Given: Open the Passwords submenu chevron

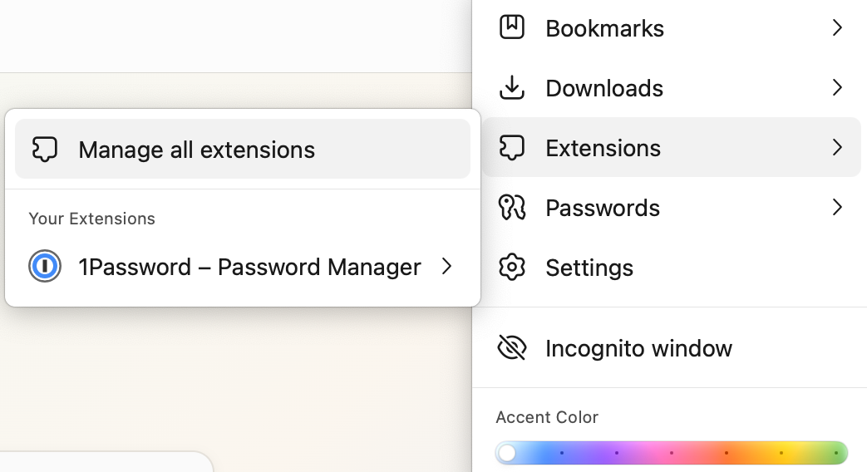Looking at the screenshot, I should pos(837,207).
